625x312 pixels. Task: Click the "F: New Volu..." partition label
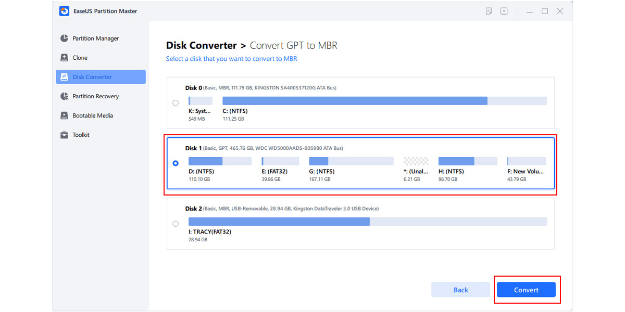526,171
